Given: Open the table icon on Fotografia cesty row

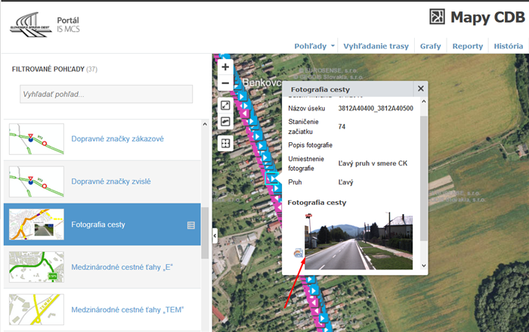Looking at the screenshot, I should coord(191,225).
